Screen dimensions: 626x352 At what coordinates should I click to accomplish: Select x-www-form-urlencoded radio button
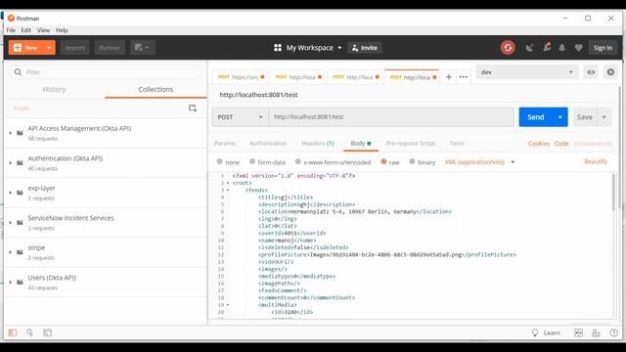tap(297, 161)
